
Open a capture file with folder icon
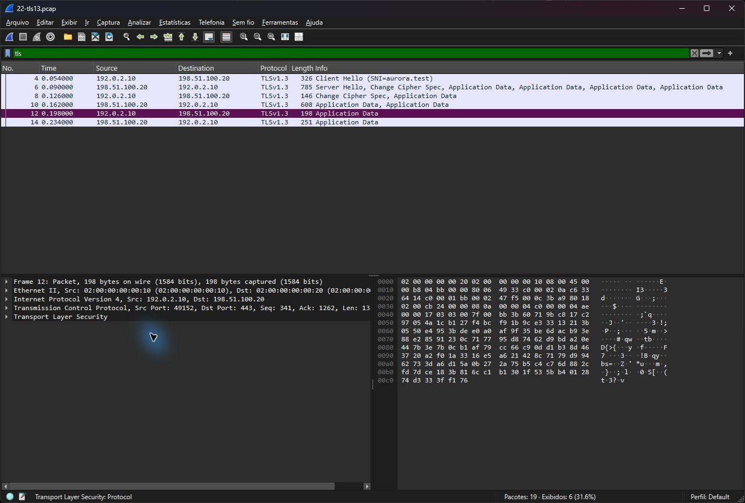(x=68, y=37)
